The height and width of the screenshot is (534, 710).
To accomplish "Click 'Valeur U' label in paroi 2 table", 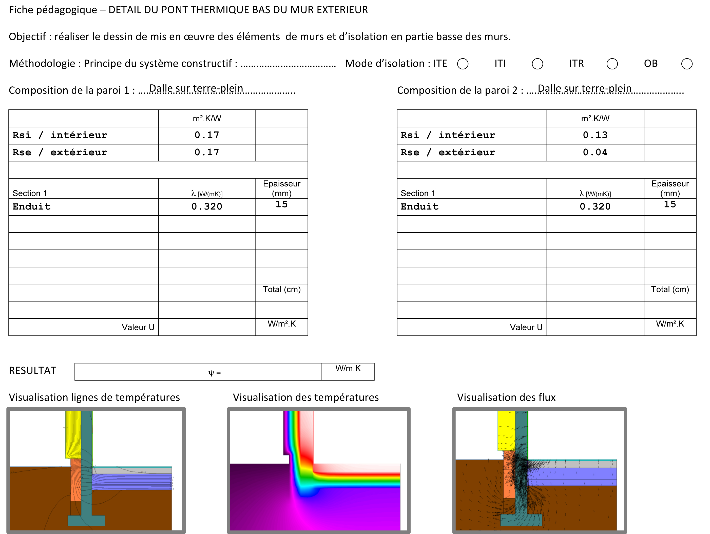I will [526, 327].
